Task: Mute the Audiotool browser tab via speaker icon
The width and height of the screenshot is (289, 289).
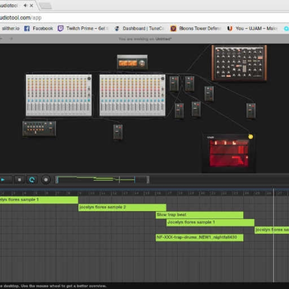Action: click(25, 6)
